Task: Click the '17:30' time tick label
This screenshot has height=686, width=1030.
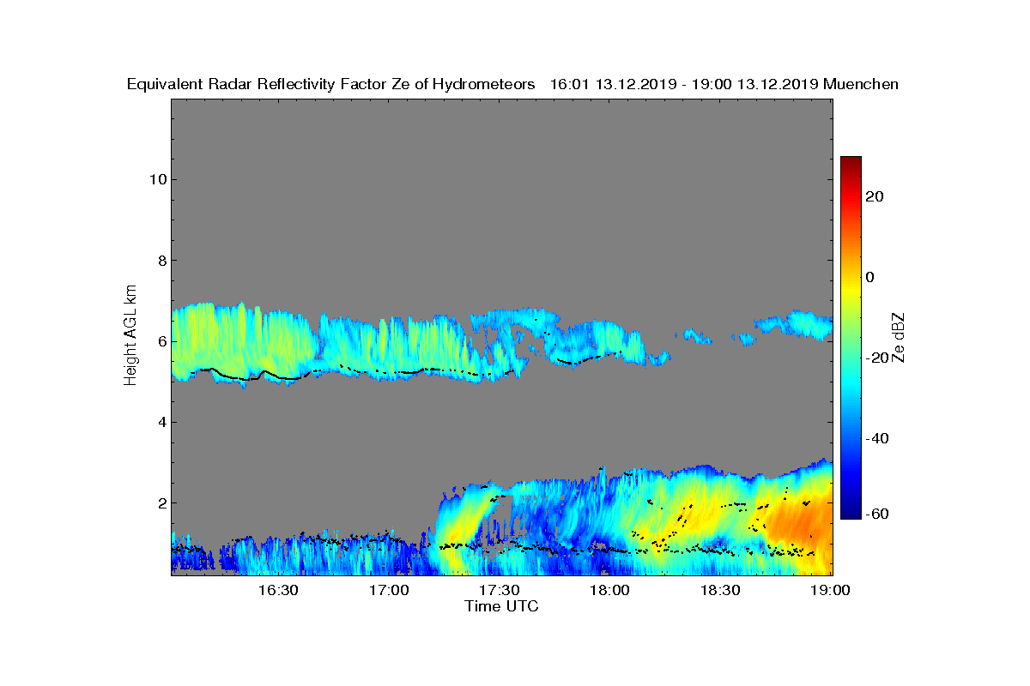Action: 500,591
